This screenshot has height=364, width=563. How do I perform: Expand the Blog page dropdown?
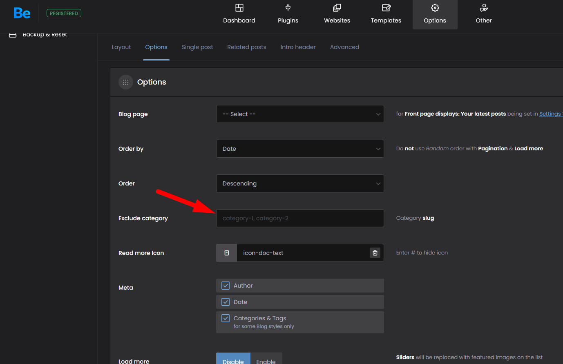(300, 114)
